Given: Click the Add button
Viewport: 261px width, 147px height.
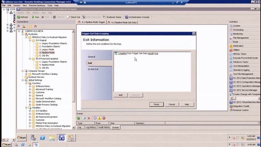Looking at the screenshot, I should click(x=121, y=95).
